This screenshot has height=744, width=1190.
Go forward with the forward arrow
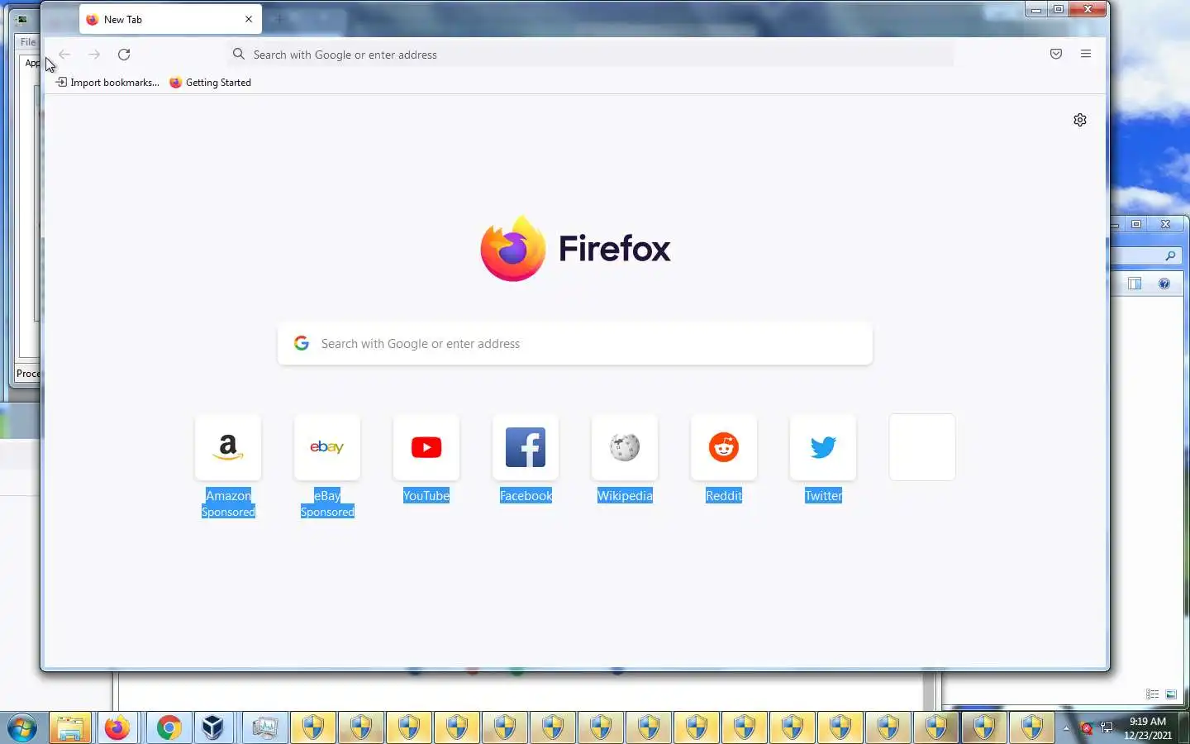point(94,55)
